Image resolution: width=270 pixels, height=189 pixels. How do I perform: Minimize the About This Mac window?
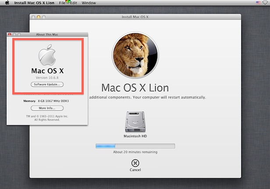tap(14, 35)
